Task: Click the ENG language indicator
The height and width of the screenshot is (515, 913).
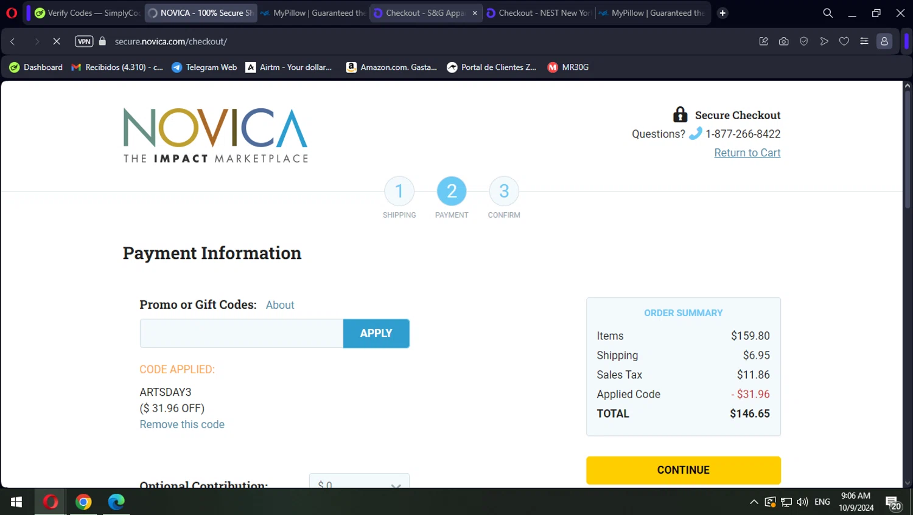Action: tap(822, 502)
